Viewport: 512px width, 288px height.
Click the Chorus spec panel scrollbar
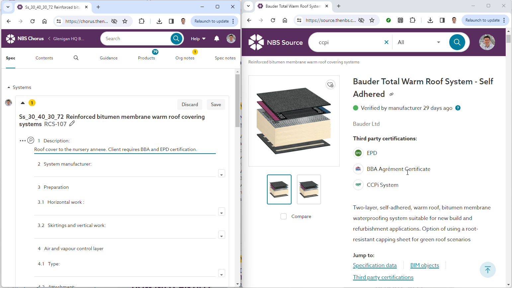pyautogui.click(x=237, y=101)
